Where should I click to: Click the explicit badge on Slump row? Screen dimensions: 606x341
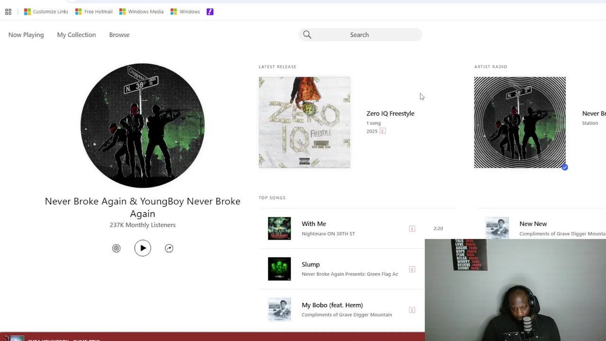(x=412, y=269)
